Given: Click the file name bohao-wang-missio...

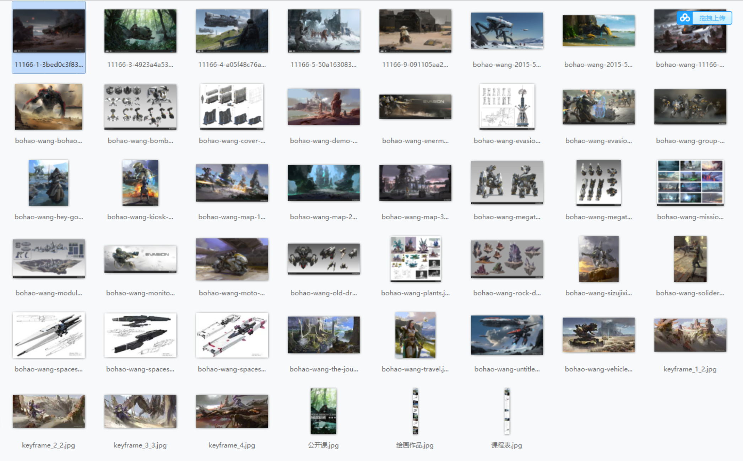Looking at the screenshot, I should [x=690, y=217].
